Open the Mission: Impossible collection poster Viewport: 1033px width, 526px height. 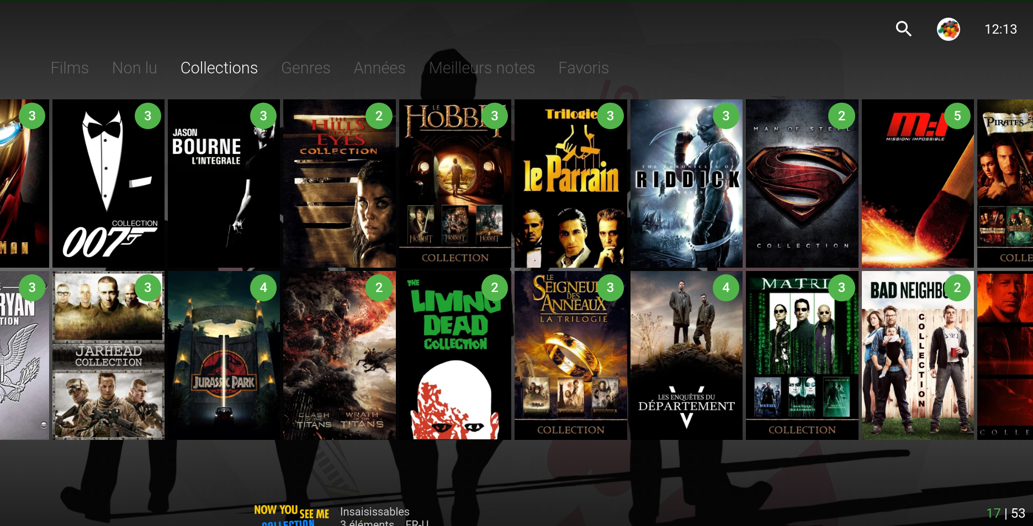[x=918, y=184]
